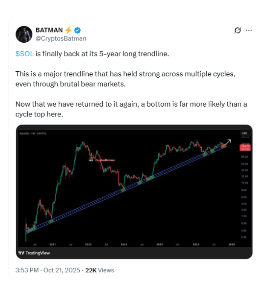Screen dimensions: 278x283
Task: Open the 3:53 PM · Oct 21, 2025 timestamp
Action: click(48, 270)
